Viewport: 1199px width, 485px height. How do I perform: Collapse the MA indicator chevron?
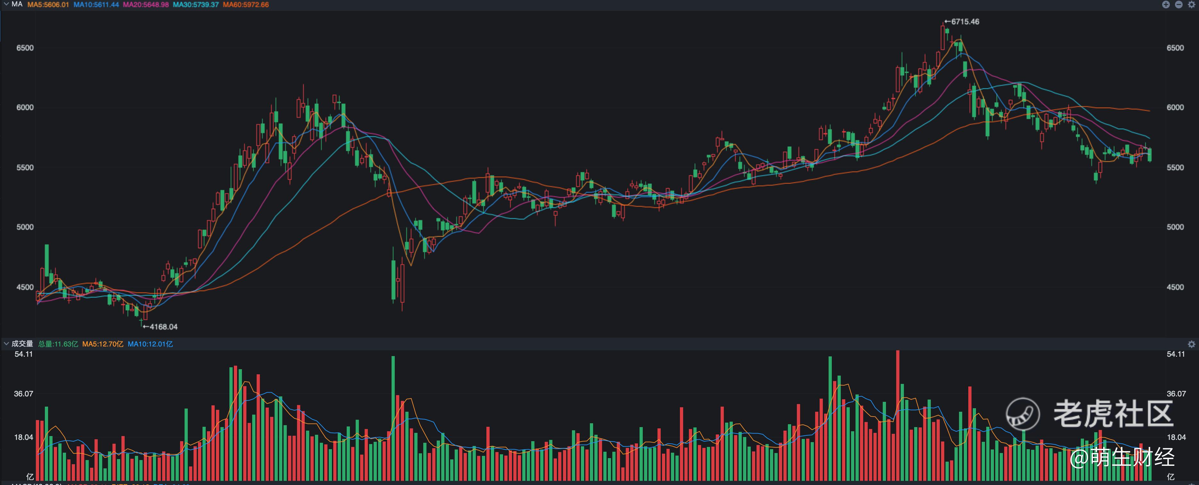click(6, 4)
